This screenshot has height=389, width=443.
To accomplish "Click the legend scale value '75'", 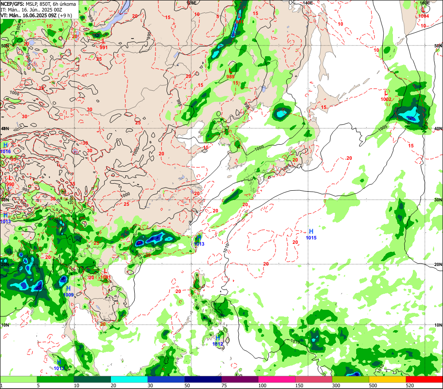I will point(224,385).
